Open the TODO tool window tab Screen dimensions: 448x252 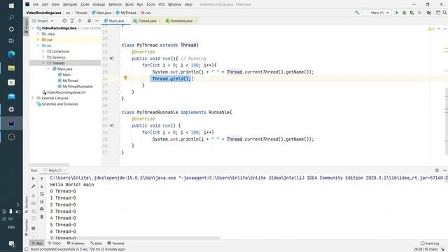pos(55,243)
